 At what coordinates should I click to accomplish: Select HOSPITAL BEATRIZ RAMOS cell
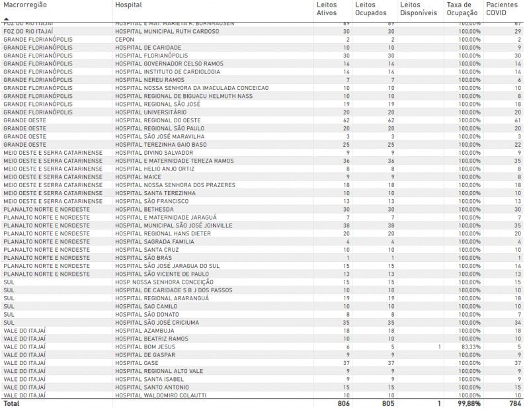pyautogui.click(x=152, y=339)
